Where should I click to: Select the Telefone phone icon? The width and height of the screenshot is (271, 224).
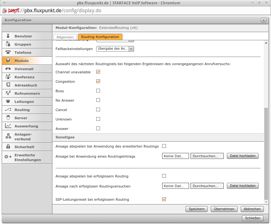tap(8, 52)
